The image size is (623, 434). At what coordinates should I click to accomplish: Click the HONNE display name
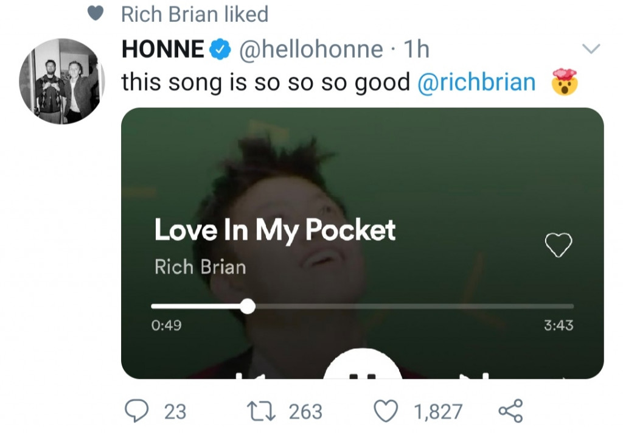(x=163, y=49)
